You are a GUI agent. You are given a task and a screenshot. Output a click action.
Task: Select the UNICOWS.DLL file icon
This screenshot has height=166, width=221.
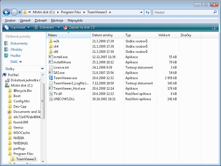pos(51,99)
